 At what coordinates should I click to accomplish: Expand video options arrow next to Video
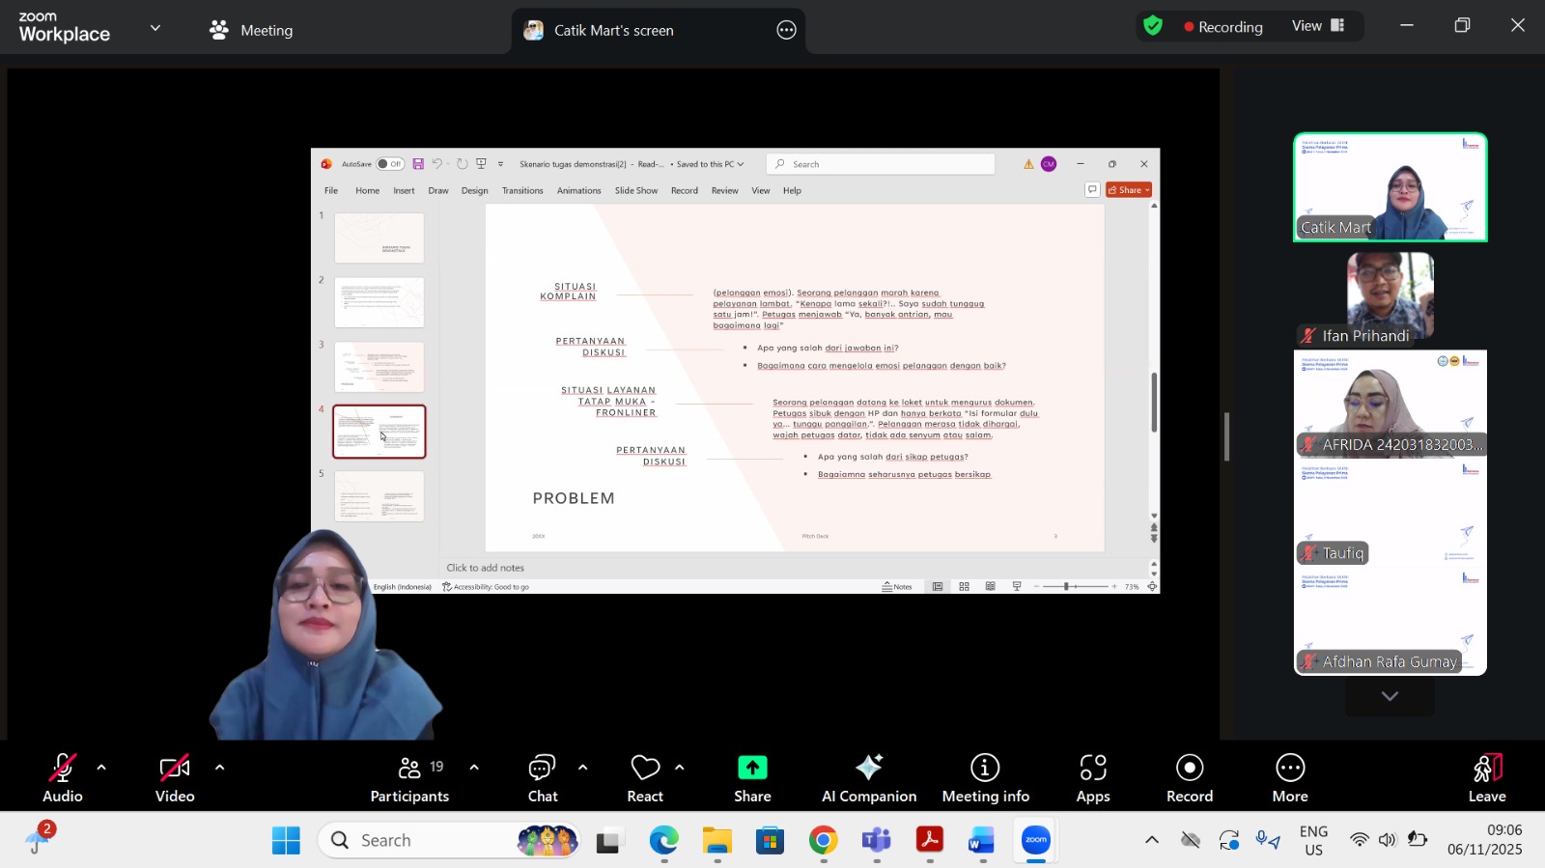coord(219,768)
